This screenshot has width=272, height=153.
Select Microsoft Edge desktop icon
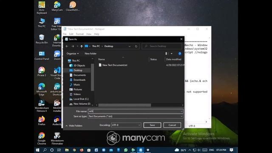pos(42,90)
